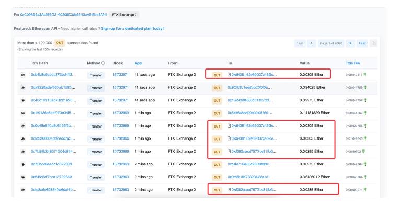Switch Txn Fee column header display

(x=353, y=63)
